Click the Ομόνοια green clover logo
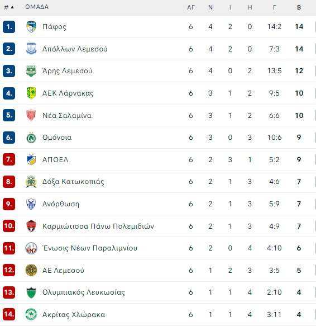 [31, 138]
